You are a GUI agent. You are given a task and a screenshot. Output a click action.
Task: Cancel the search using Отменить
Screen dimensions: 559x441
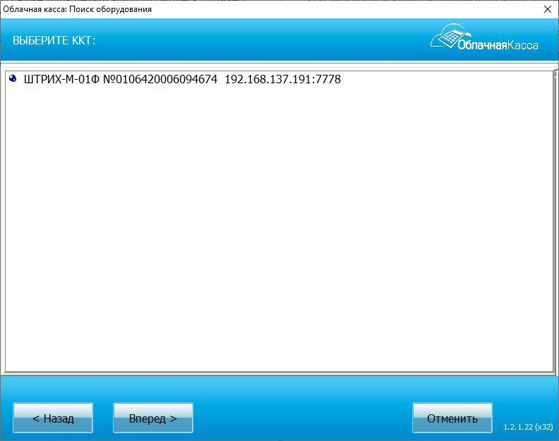452,418
